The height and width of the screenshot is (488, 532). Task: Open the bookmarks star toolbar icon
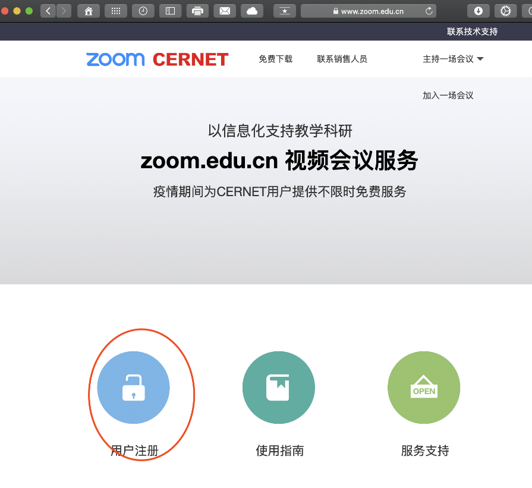[x=284, y=11]
